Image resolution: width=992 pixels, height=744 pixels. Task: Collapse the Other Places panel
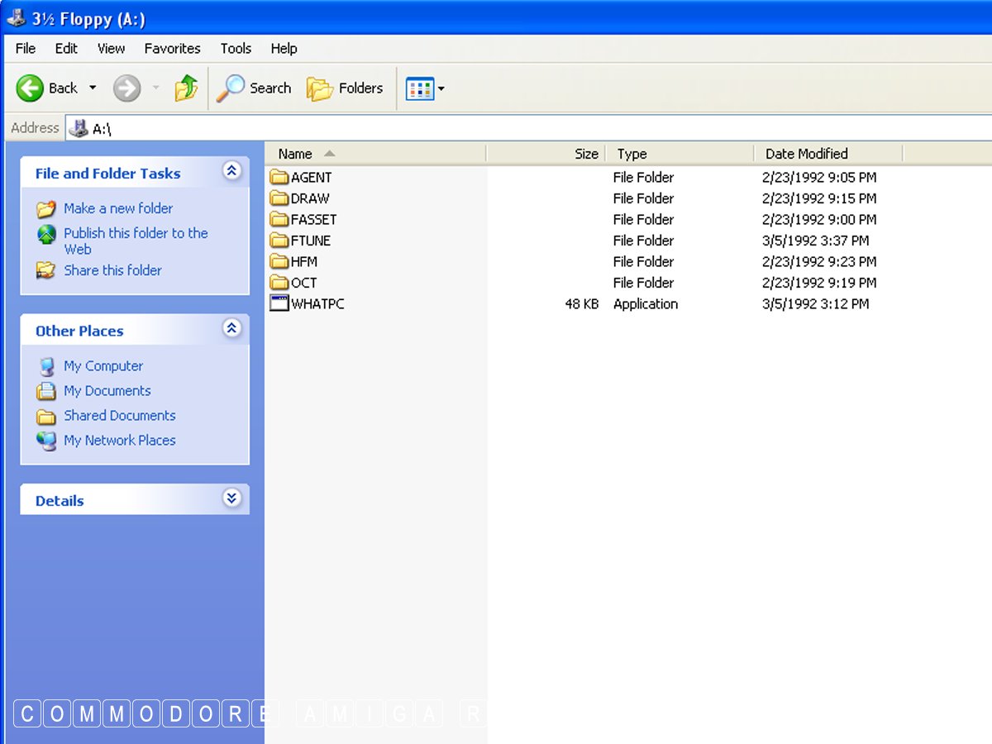click(232, 329)
